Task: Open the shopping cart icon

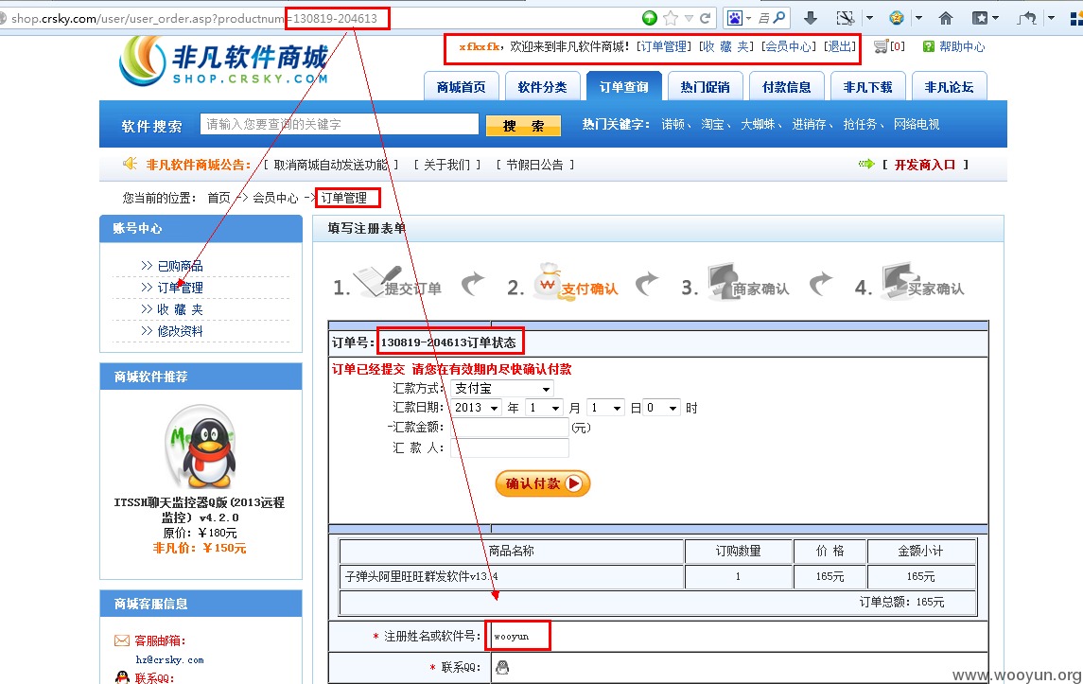Action: click(x=881, y=46)
